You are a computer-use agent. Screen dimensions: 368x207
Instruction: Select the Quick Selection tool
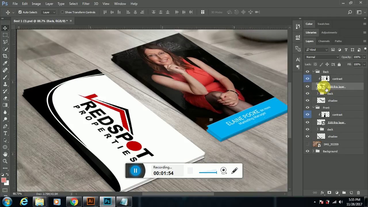click(x=5, y=49)
